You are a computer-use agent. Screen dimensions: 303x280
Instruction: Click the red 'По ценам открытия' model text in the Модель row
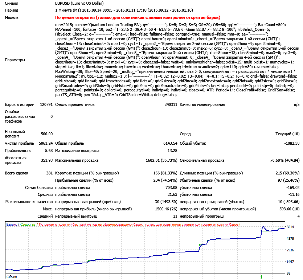(x=138, y=17)
